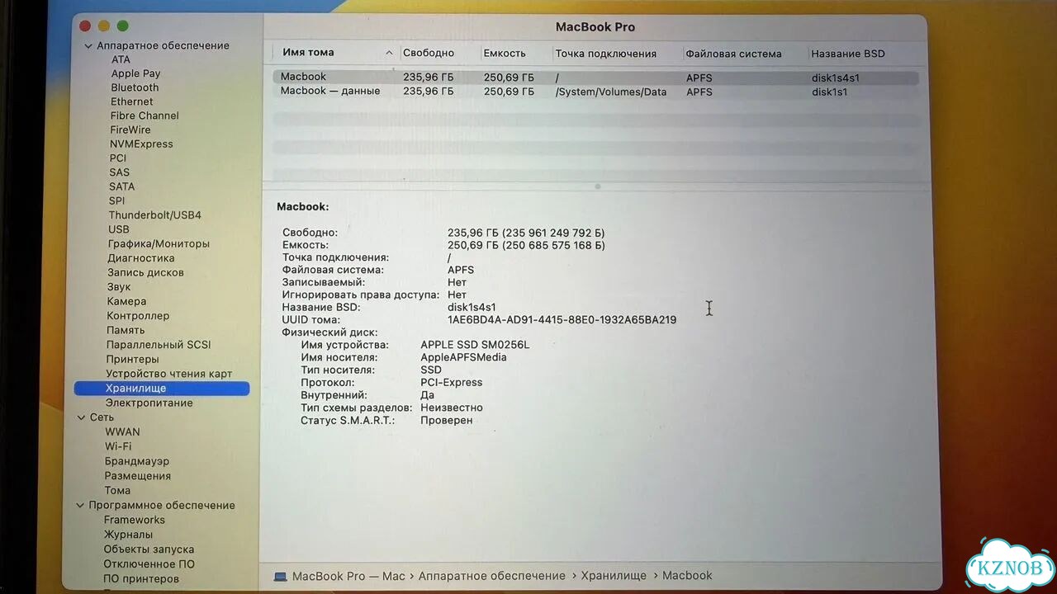1057x594 pixels.
Task: Select PCI in the sidebar
Action: click(x=118, y=158)
